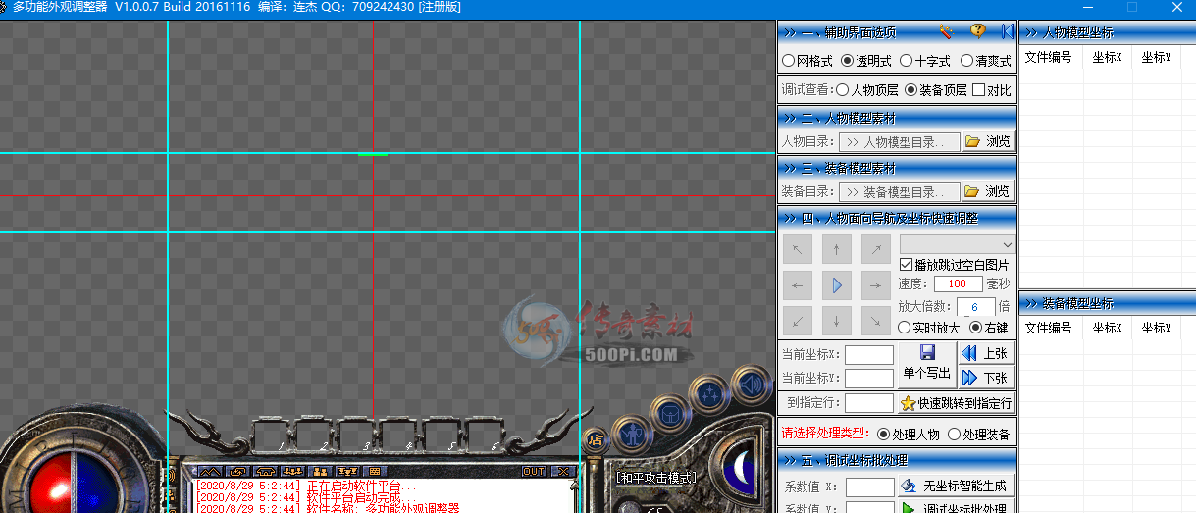
Task: Open the magic wand settings icon
Action: click(946, 31)
